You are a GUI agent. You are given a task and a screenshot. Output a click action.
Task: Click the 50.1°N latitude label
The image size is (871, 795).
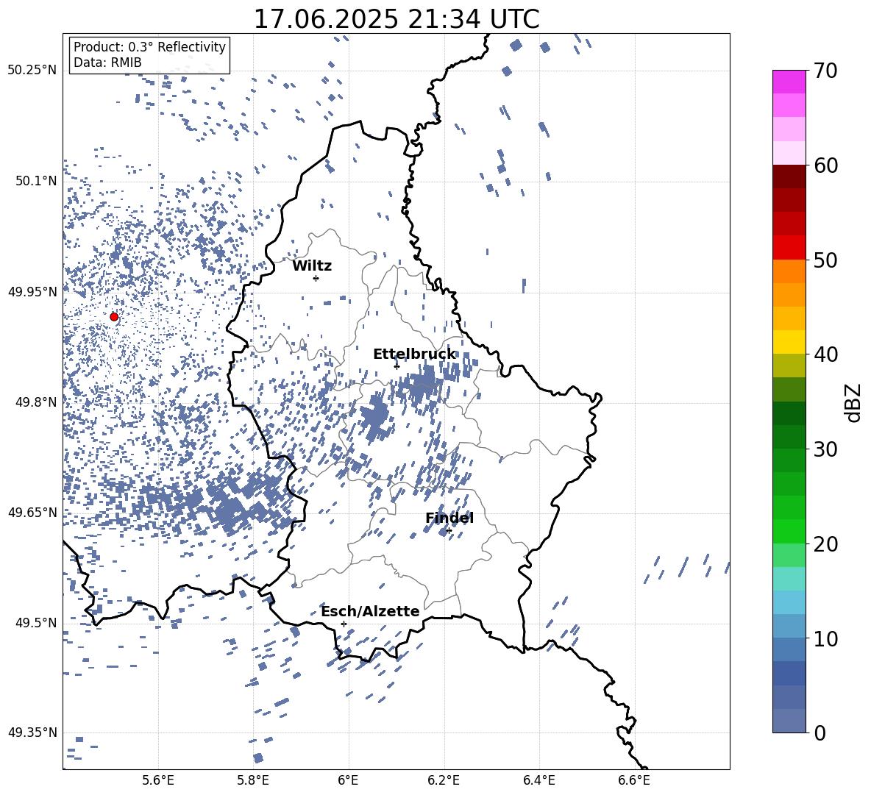pyautogui.click(x=36, y=181)
